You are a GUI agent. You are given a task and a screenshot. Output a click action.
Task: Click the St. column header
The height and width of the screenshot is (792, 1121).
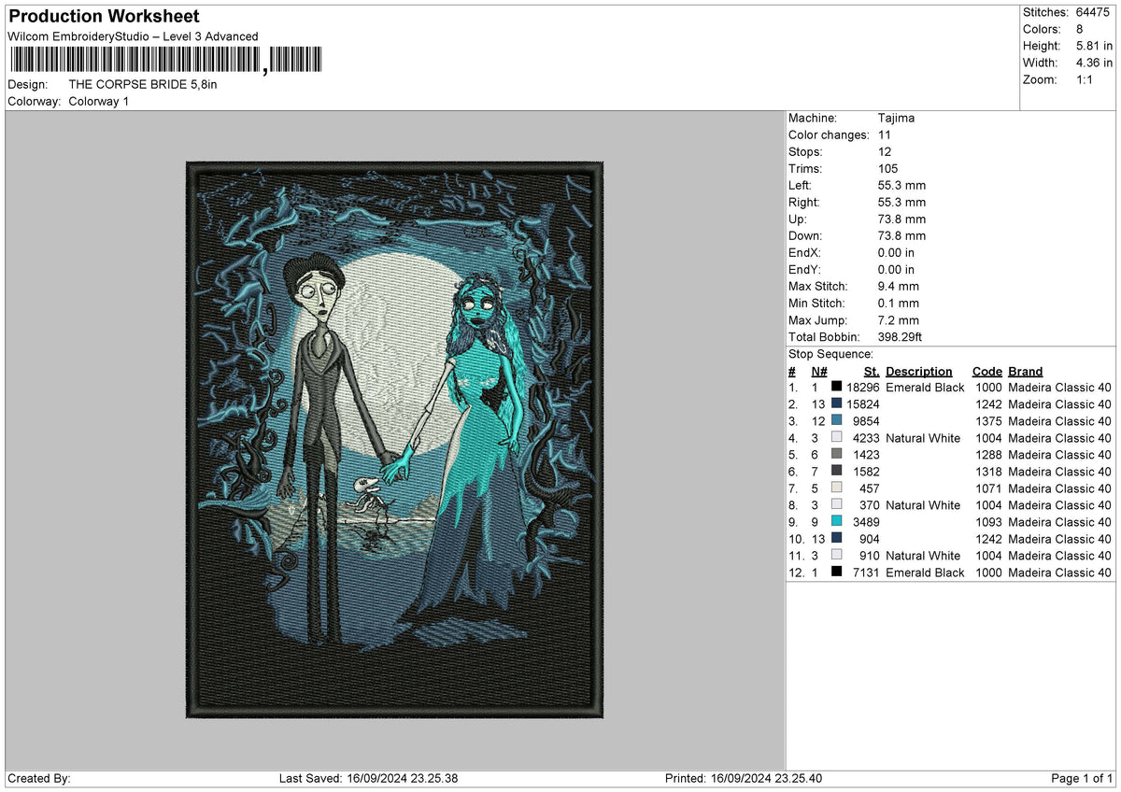[872, 372]
